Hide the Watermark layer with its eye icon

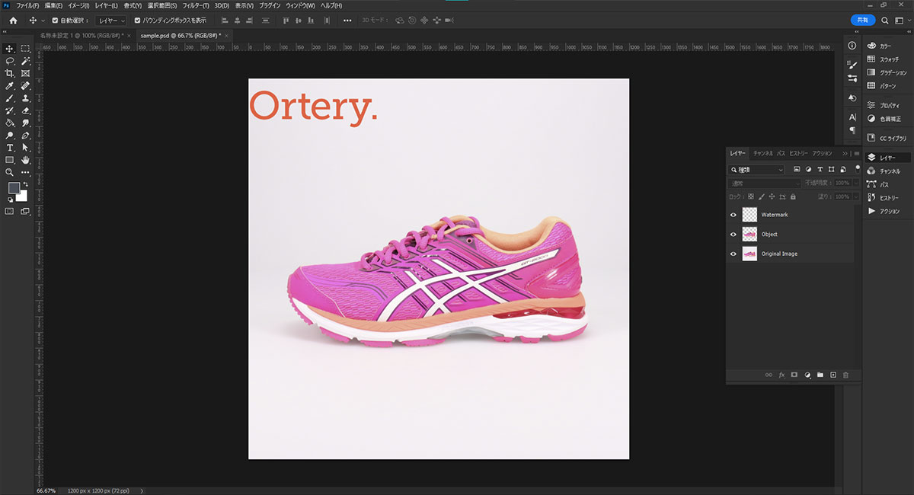[x=733, y=215]
